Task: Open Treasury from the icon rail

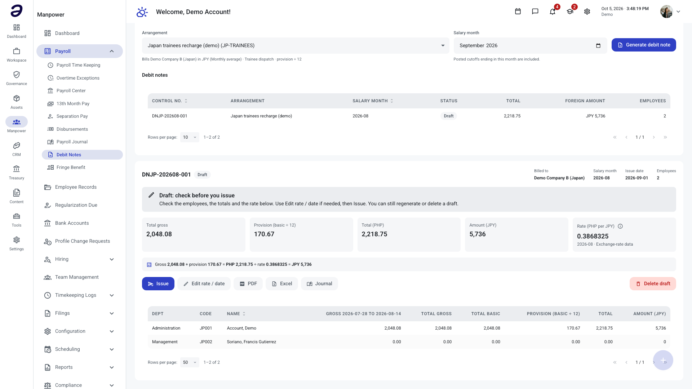Action: [x=17, y=173]
